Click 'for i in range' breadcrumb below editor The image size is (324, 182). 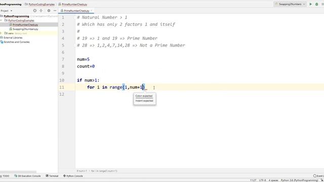tap(104, 171)
